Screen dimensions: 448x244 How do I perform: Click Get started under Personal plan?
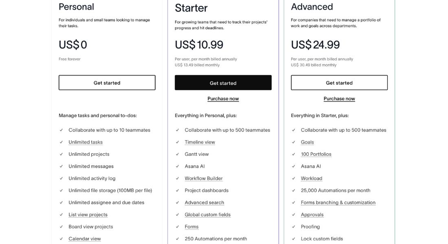[x=107, y=83]
